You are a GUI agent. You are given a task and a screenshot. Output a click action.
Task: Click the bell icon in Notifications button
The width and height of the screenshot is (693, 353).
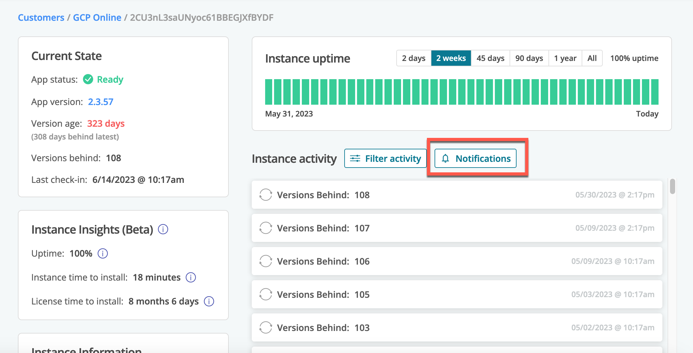445,158
